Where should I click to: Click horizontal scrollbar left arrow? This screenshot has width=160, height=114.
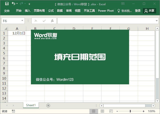[x=101, y=106]
